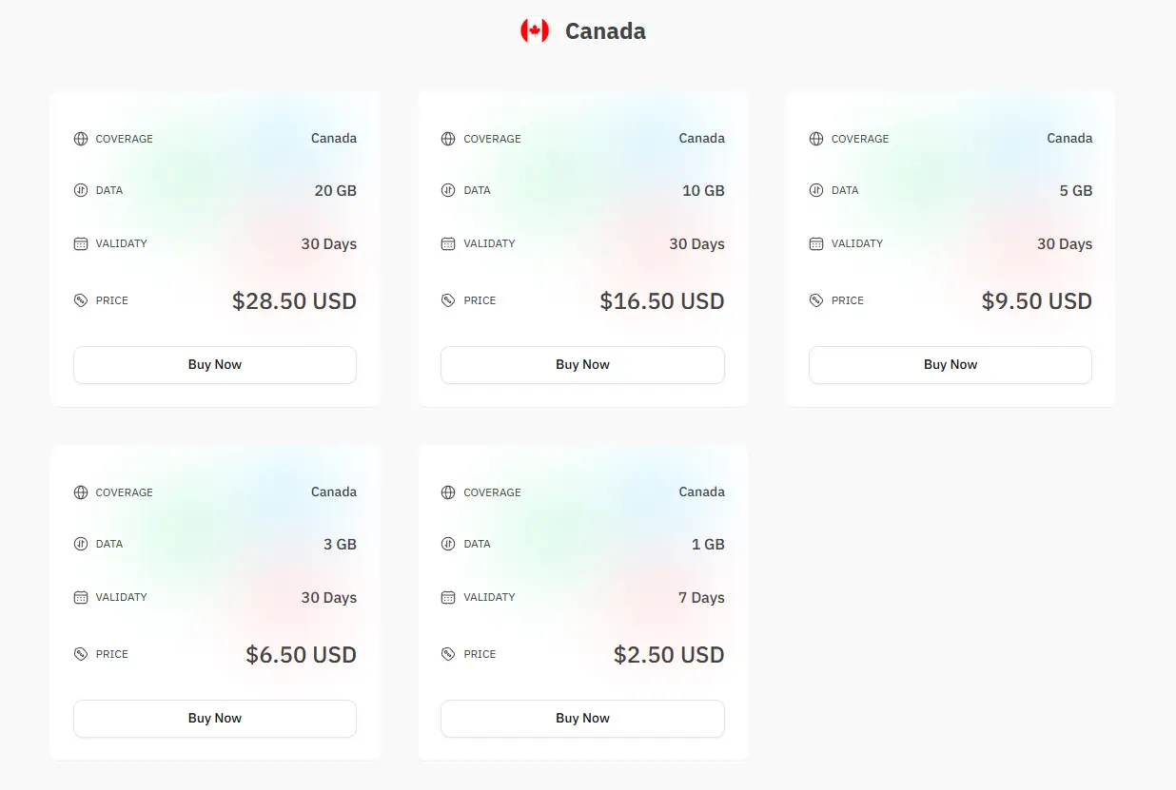Click globe coverage icon on 3 GB plan
This screenshot has width=1176, height=790.
[81, 492]
